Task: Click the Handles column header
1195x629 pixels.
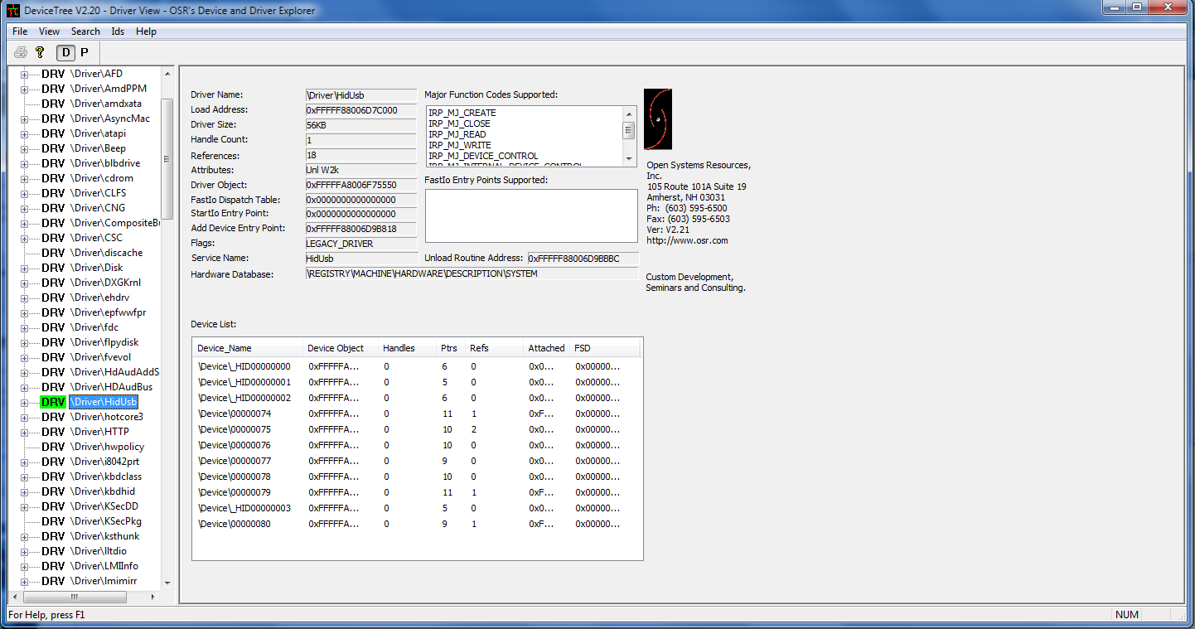Action: tap(399, 348)
